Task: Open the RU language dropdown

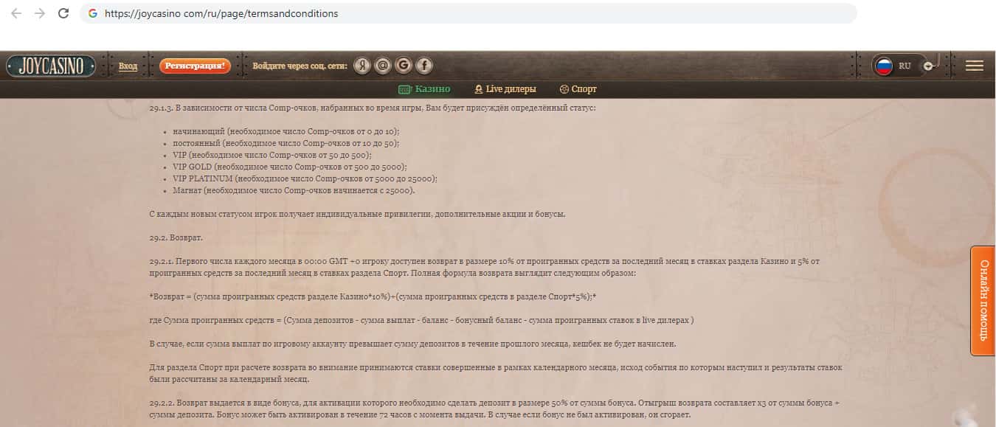Action: (905, 66)
